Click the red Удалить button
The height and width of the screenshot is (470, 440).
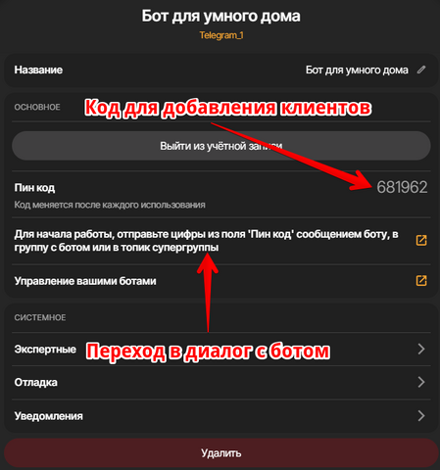pyautogui.click(x=221, y=453)
